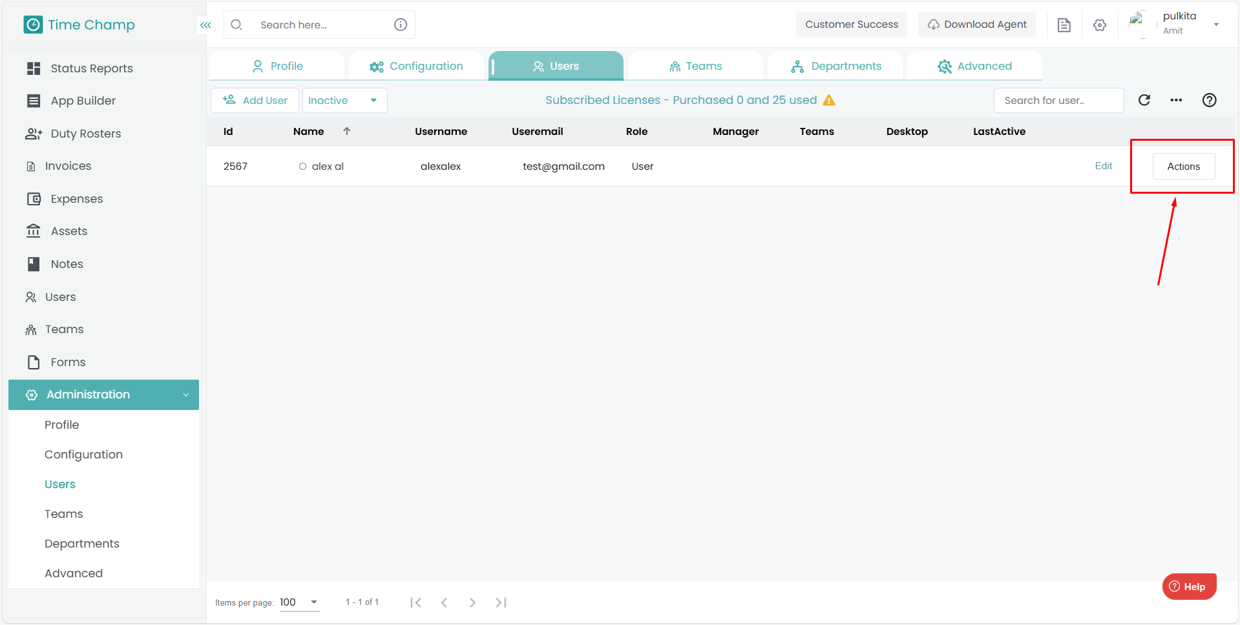
Task: Click the Desktop column header
Action: (907, 131)
